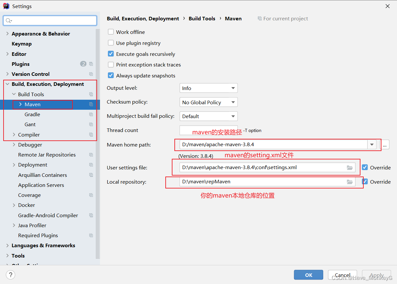Enable Work offline checkbox

(x=111, y=32)
